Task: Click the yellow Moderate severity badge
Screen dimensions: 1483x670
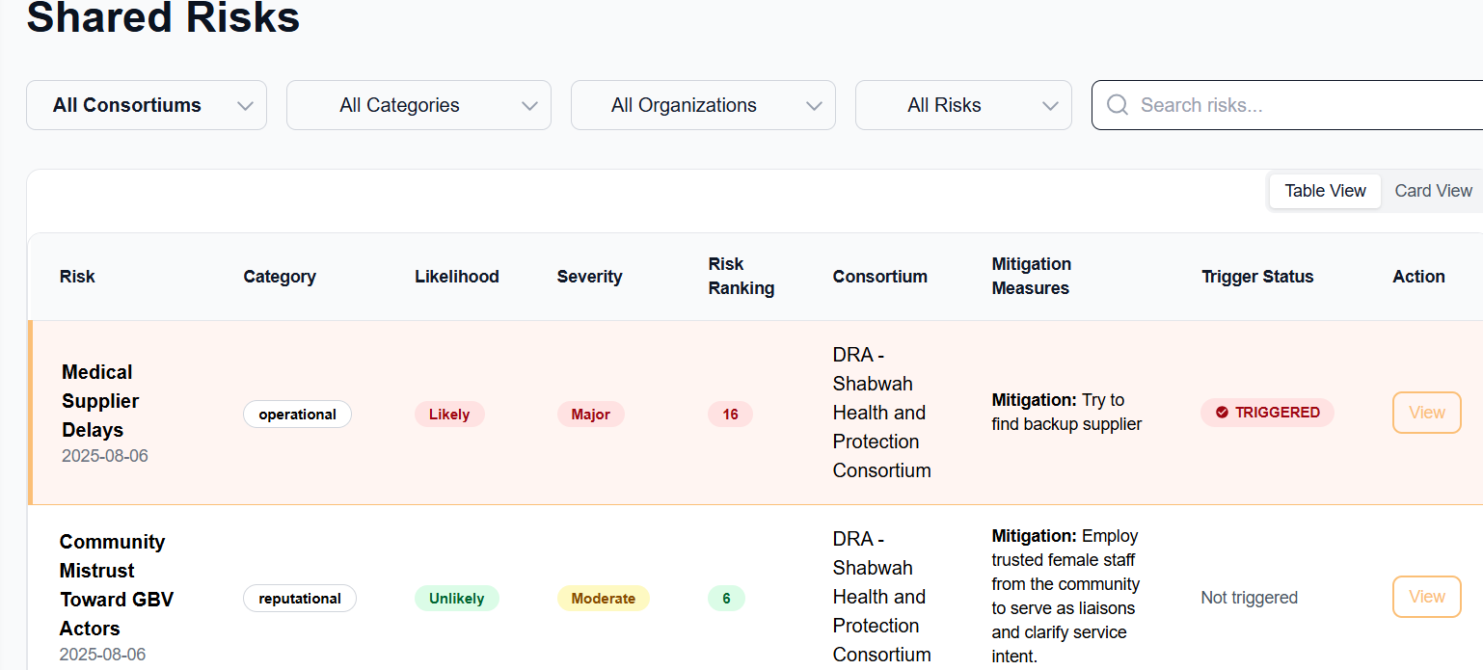Action: [x=603, y=599]
